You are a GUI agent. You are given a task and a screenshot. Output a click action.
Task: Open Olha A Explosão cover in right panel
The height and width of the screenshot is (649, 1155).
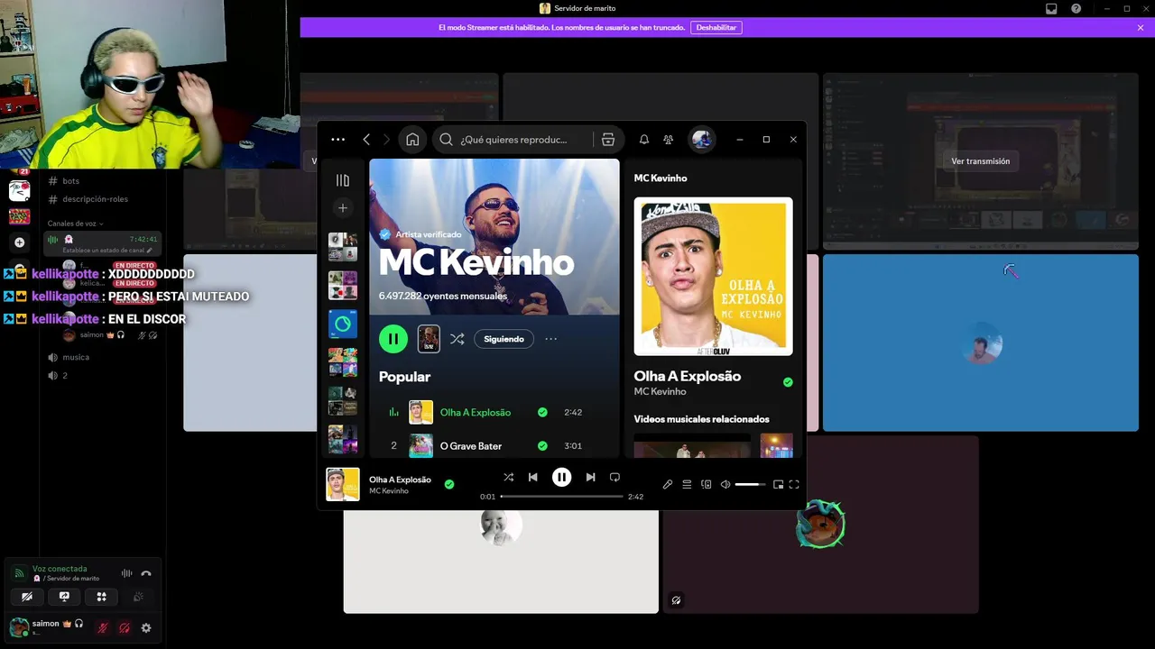713,277
